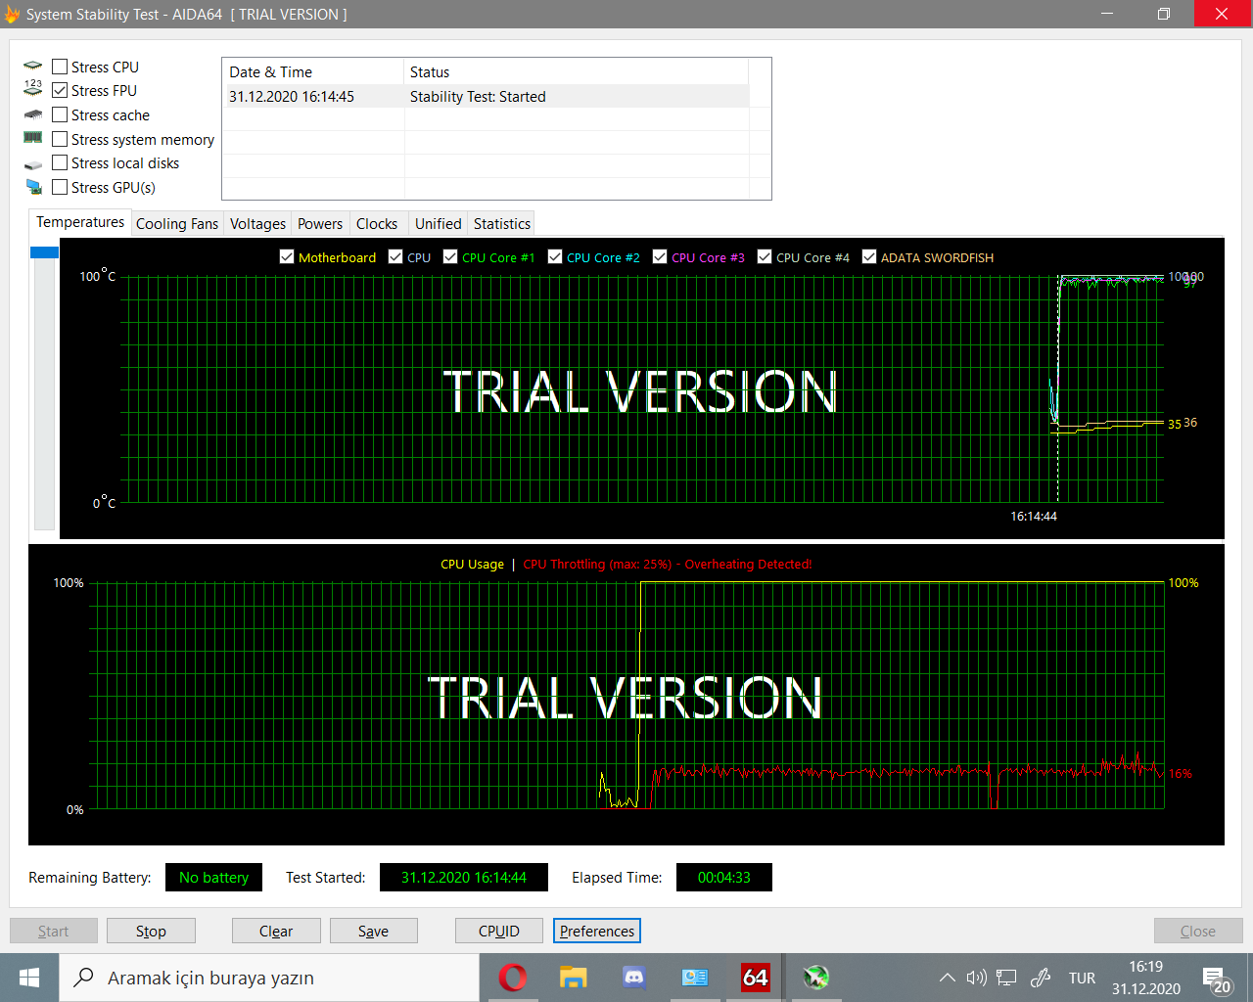The image size is (1253, 1002).
Task: Open File Explorer from the taskbar
Action: click(x=573, y=977)
